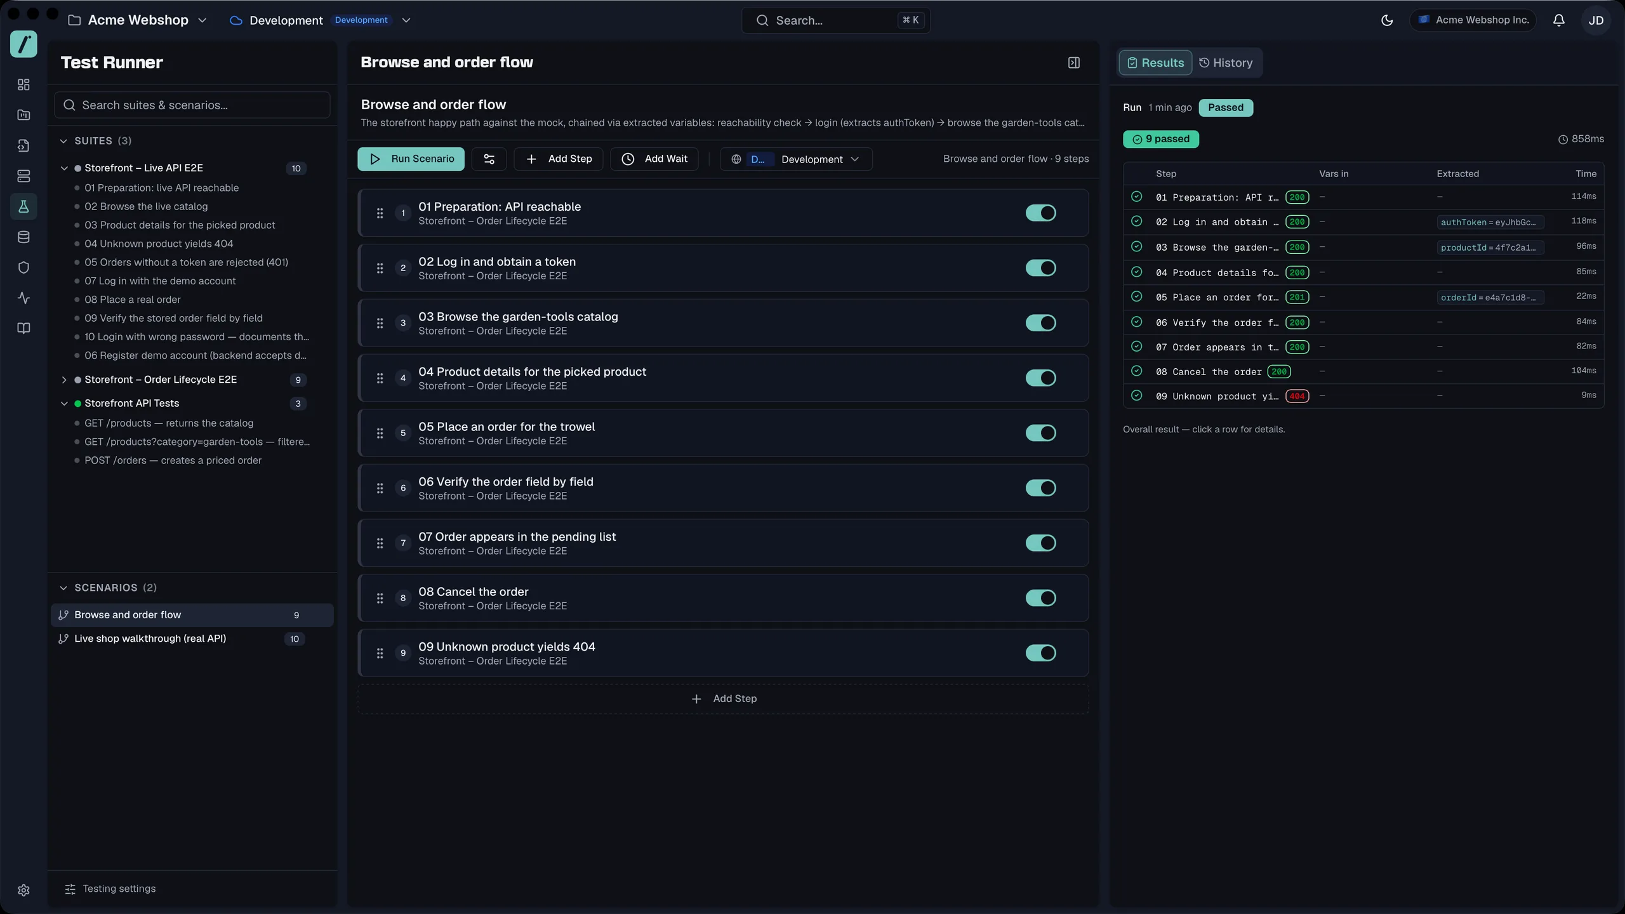Open the JD user avatar menu
The width and height of the screenshot is (1625, 914).
pos(1596,20)
